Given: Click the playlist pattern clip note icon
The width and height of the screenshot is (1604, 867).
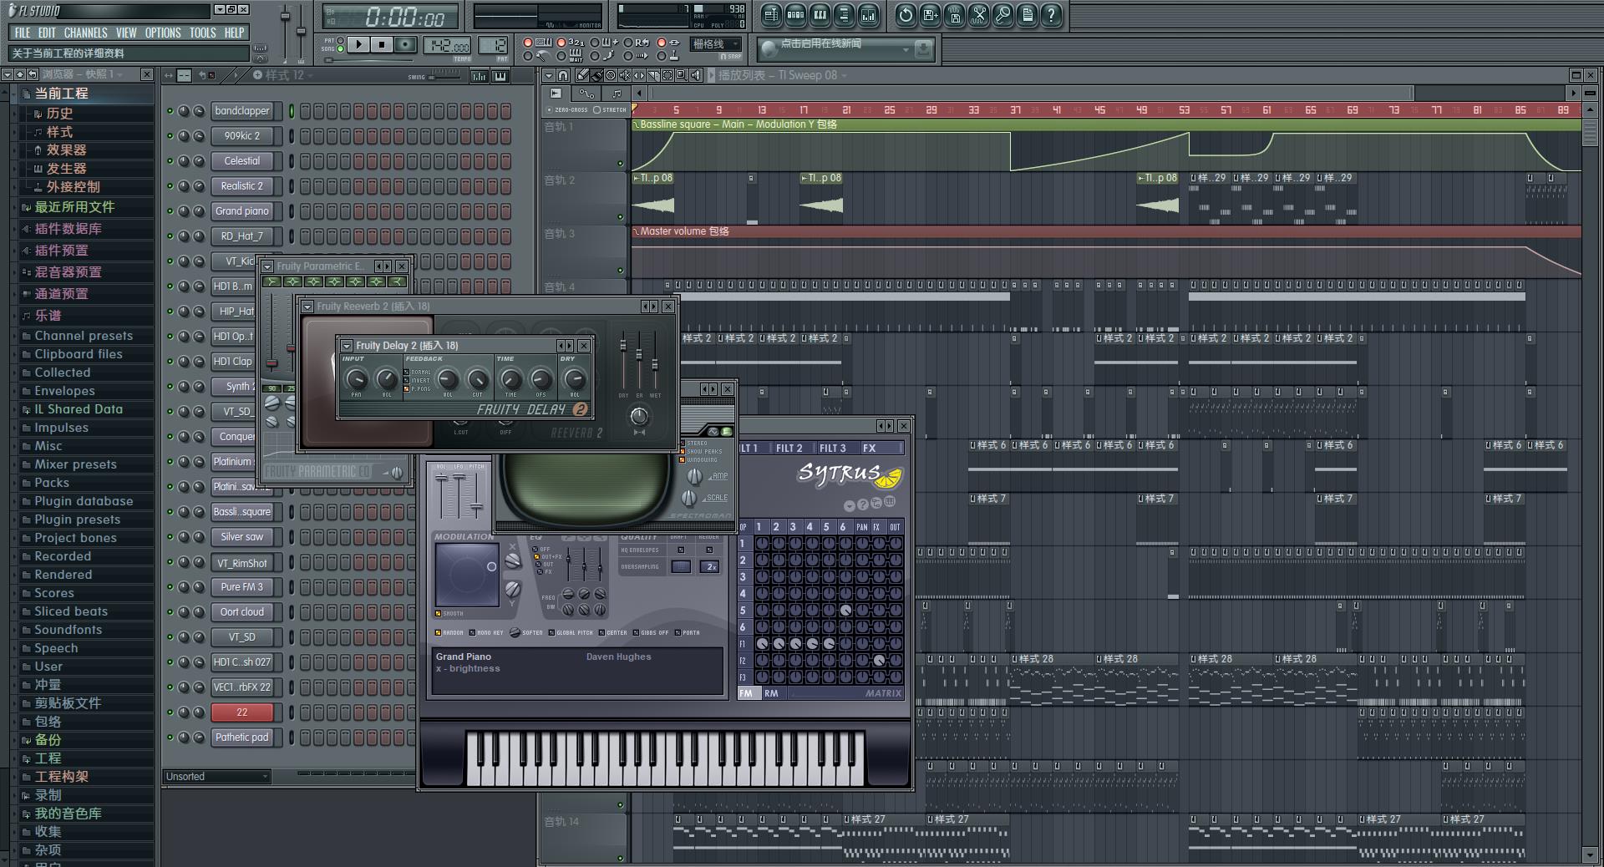Looking at the screenshot, I should 617,94.
